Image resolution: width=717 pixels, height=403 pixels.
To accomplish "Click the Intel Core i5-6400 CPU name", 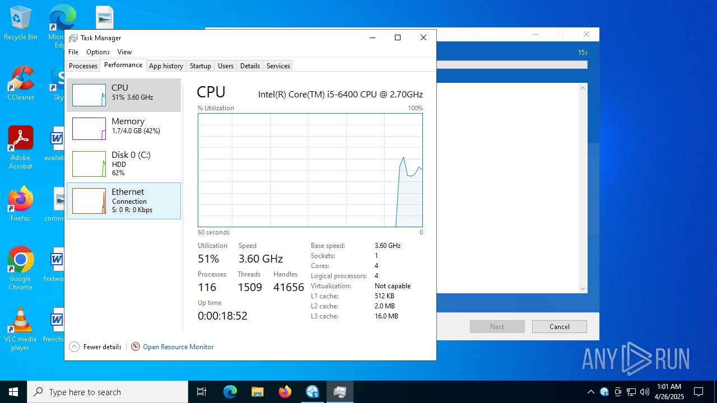I will (x=341, y=95).
